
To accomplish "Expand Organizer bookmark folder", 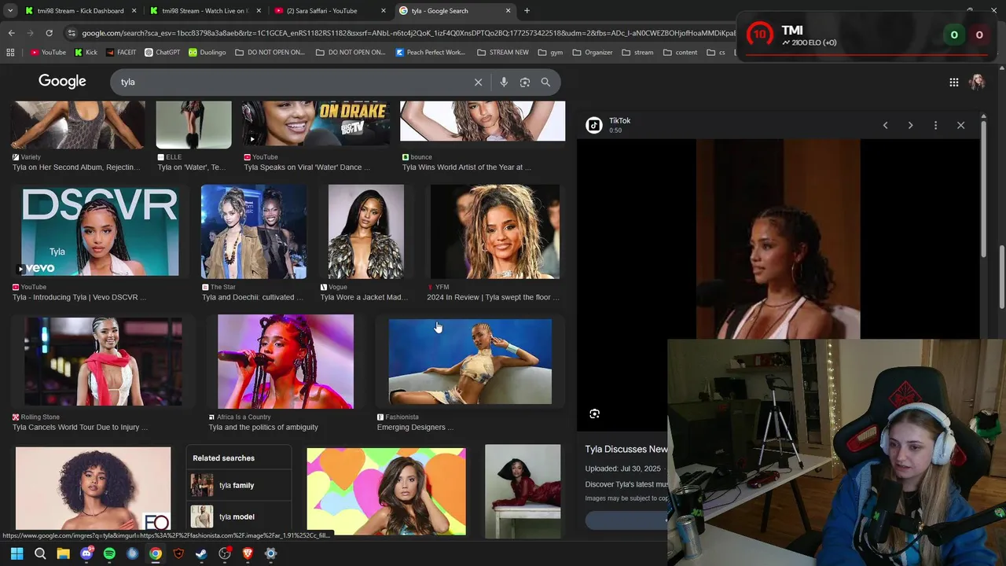I will [593, 53].
